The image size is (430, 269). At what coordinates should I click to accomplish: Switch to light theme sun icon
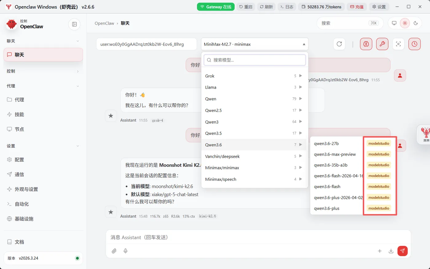coord(405,23)
